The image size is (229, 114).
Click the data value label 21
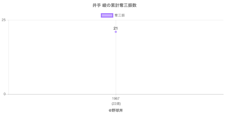116,28
